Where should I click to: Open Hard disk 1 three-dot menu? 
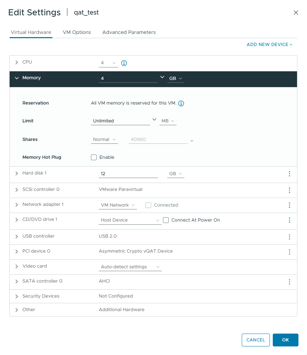click(289, 174)
